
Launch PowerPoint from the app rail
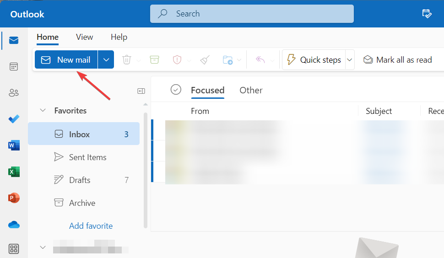point(14,198)
